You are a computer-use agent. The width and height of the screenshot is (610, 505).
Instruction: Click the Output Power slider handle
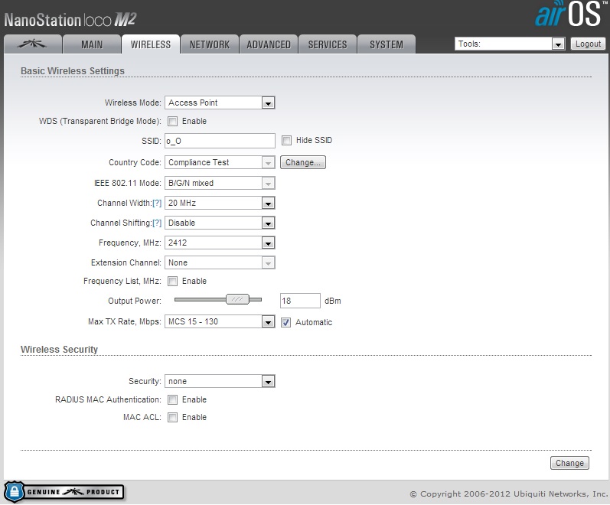coord(237,299)
